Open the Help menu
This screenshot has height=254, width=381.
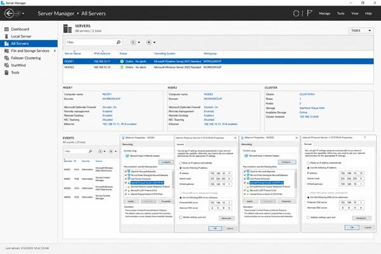pos(368,13)
